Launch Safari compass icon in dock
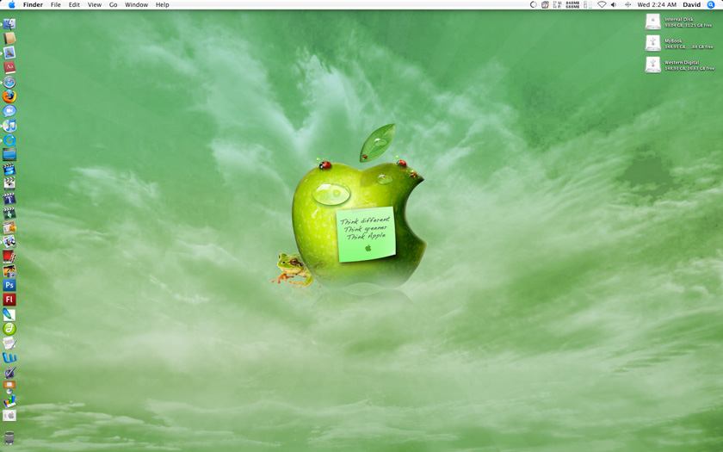 point(9,82)
